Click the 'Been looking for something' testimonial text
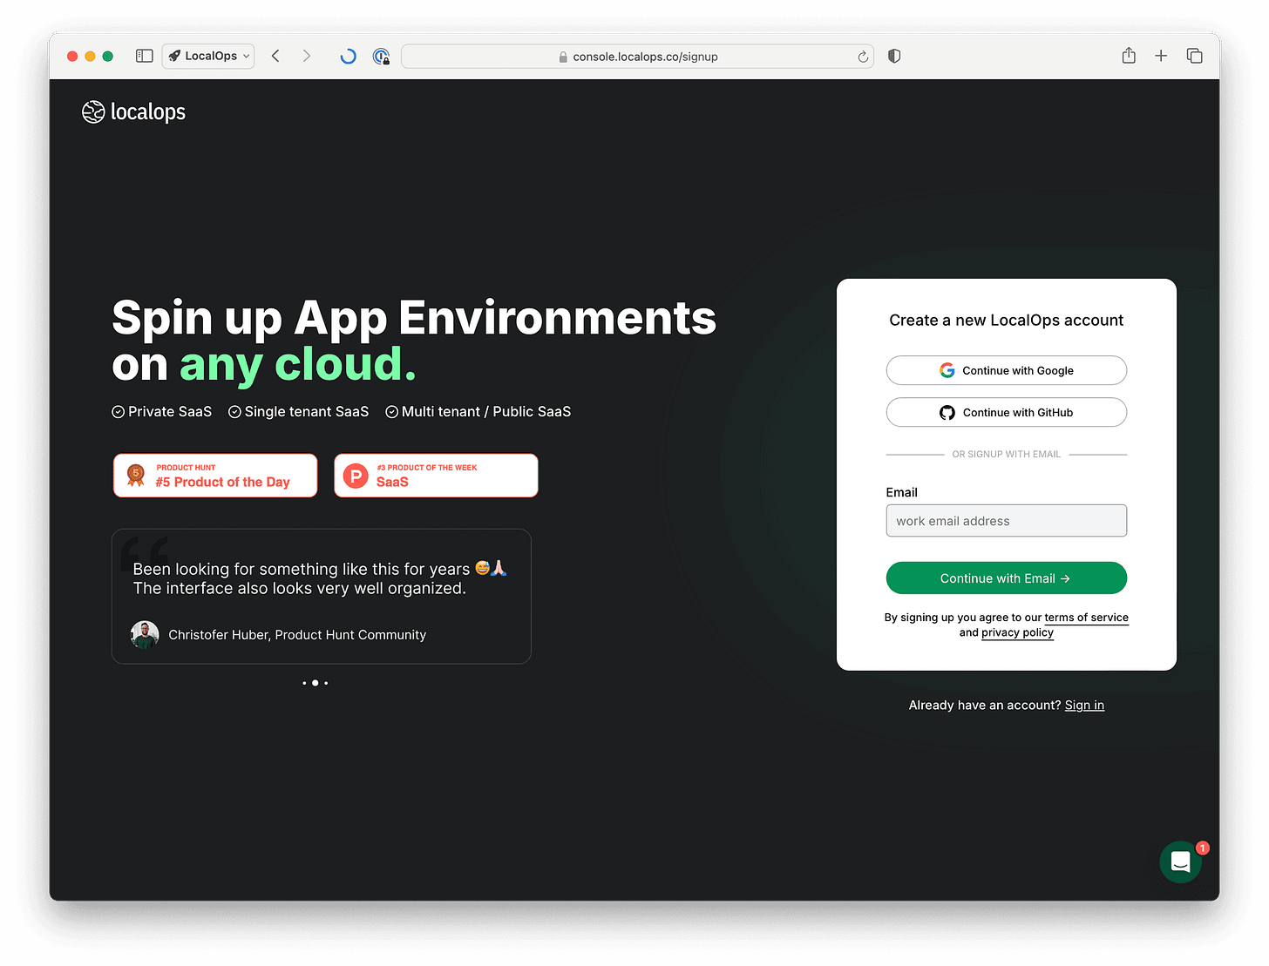 click(x=319, y=578)
